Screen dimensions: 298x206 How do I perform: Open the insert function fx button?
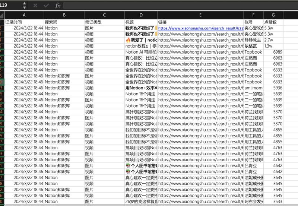[57, 6]
